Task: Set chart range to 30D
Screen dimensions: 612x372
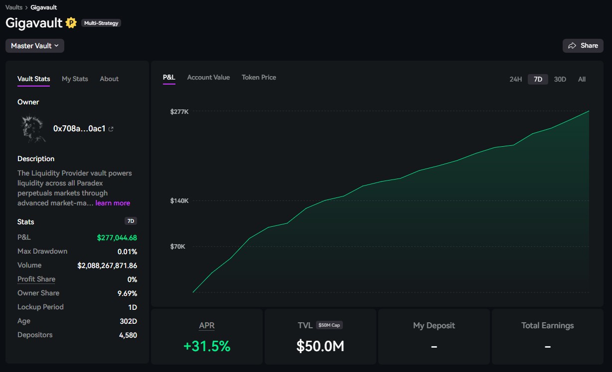Action: (x=560, y=79)
